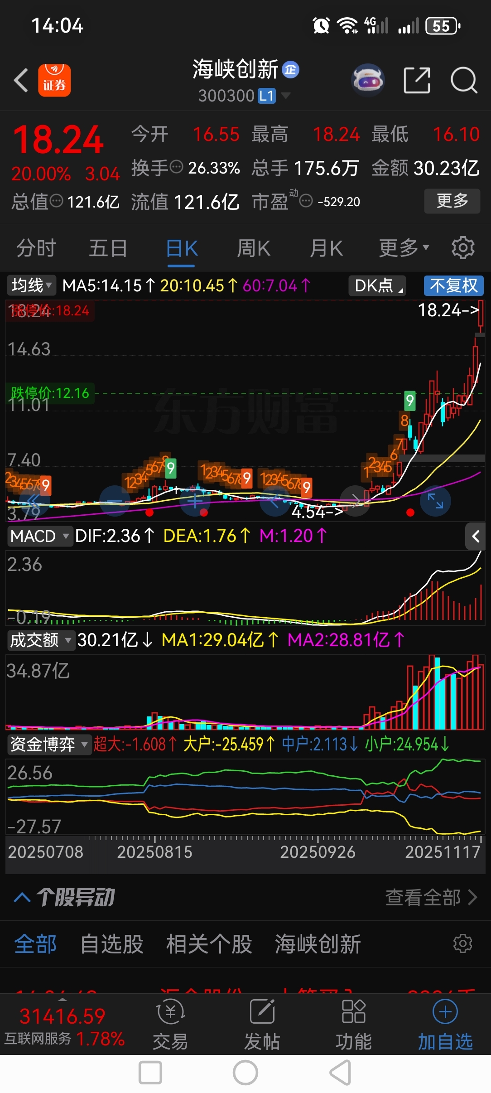Tap 加自选 add to watchlist
Viewport: 491px width, 1093px height.
pyautogui.click(x=445, y=1025)
